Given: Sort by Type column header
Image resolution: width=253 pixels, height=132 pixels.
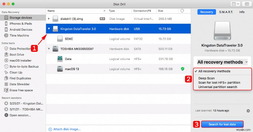Looking at the screenshot, I should 120,11.
